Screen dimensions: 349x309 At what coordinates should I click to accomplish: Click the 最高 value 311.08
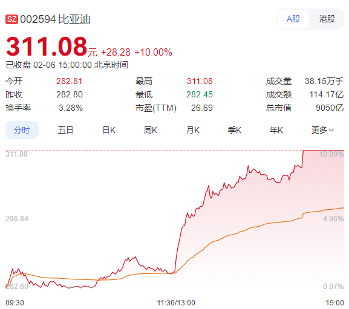pos(200,81)
